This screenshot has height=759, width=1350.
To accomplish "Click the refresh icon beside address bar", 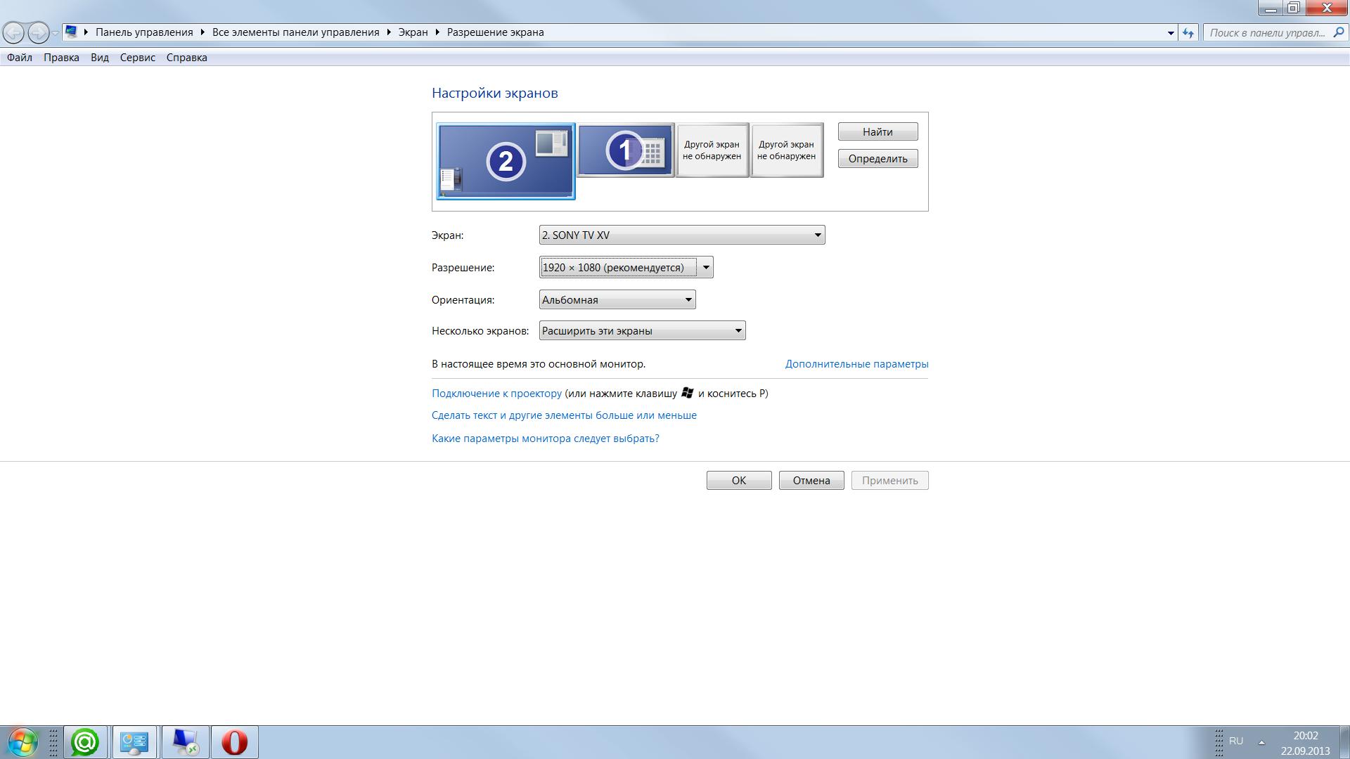I will pos(1188,32).
